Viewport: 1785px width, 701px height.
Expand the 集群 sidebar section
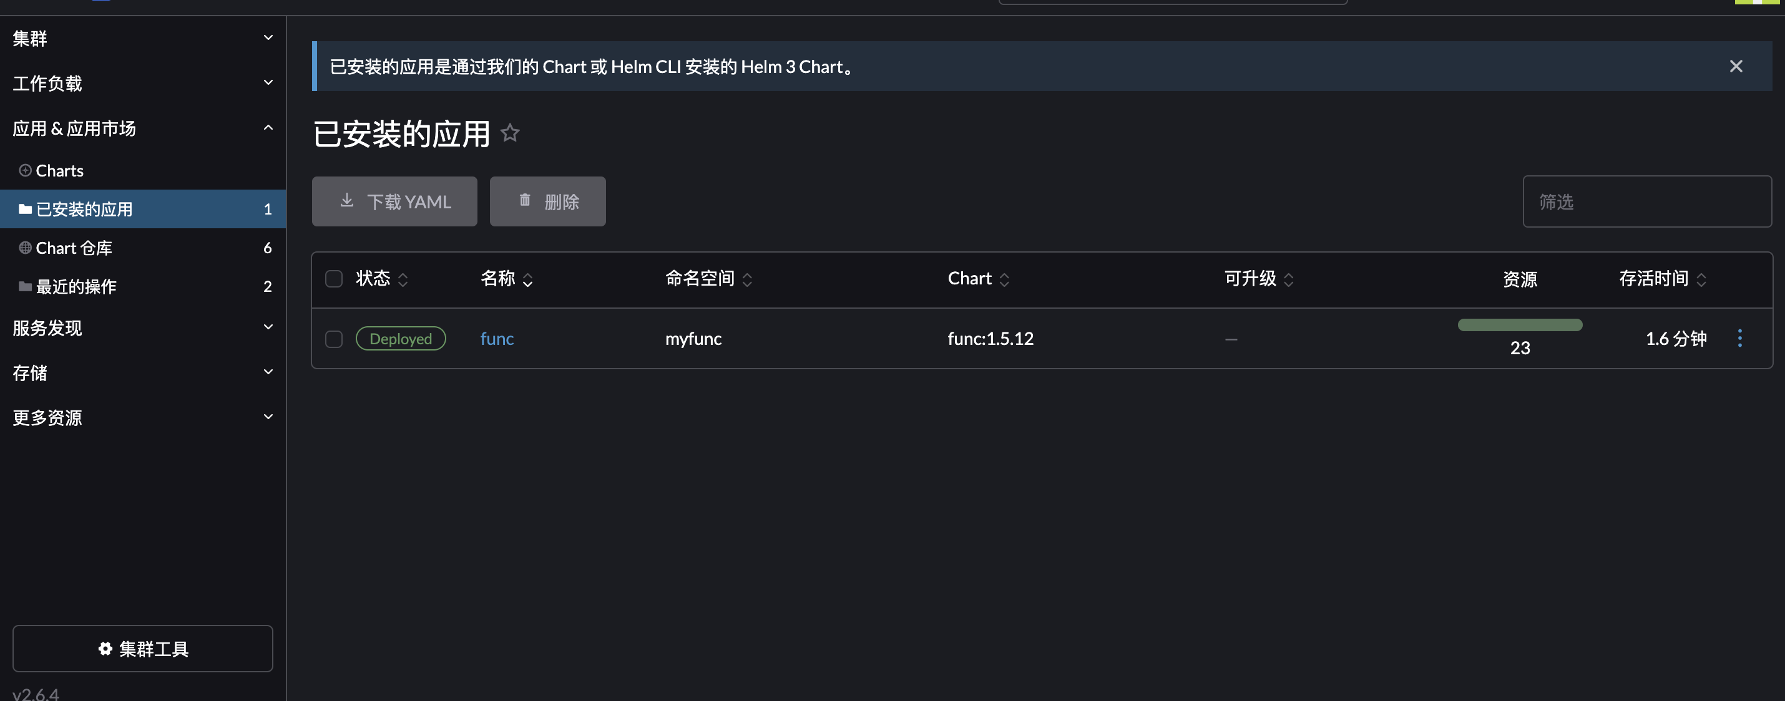(143, 38)
